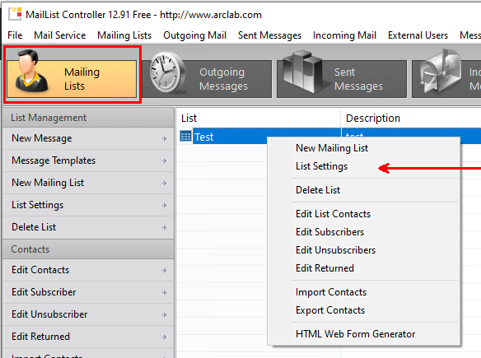Click Edit Subscriber in the sidebar

coord(88,292)
